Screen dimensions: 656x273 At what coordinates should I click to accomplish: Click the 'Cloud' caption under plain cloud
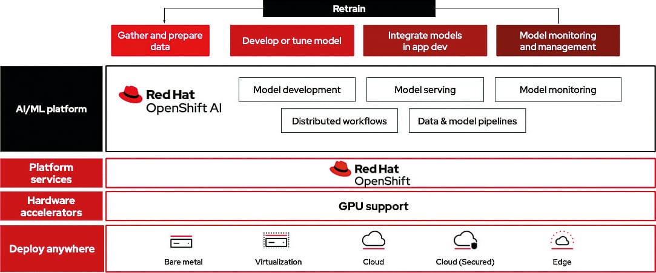[374, 262]
